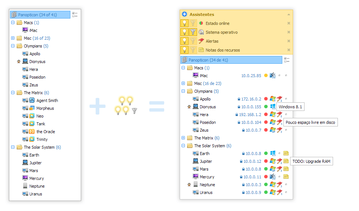Expand The Matrix folder in right panel

click(x=183, y=138)
